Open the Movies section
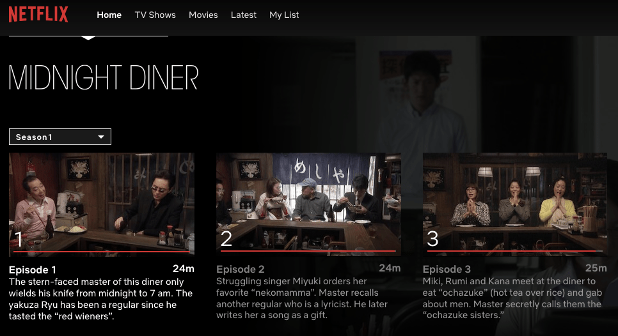Image resolution: width=618 pixels, height=336 pixels. click(x=203, y=15)
